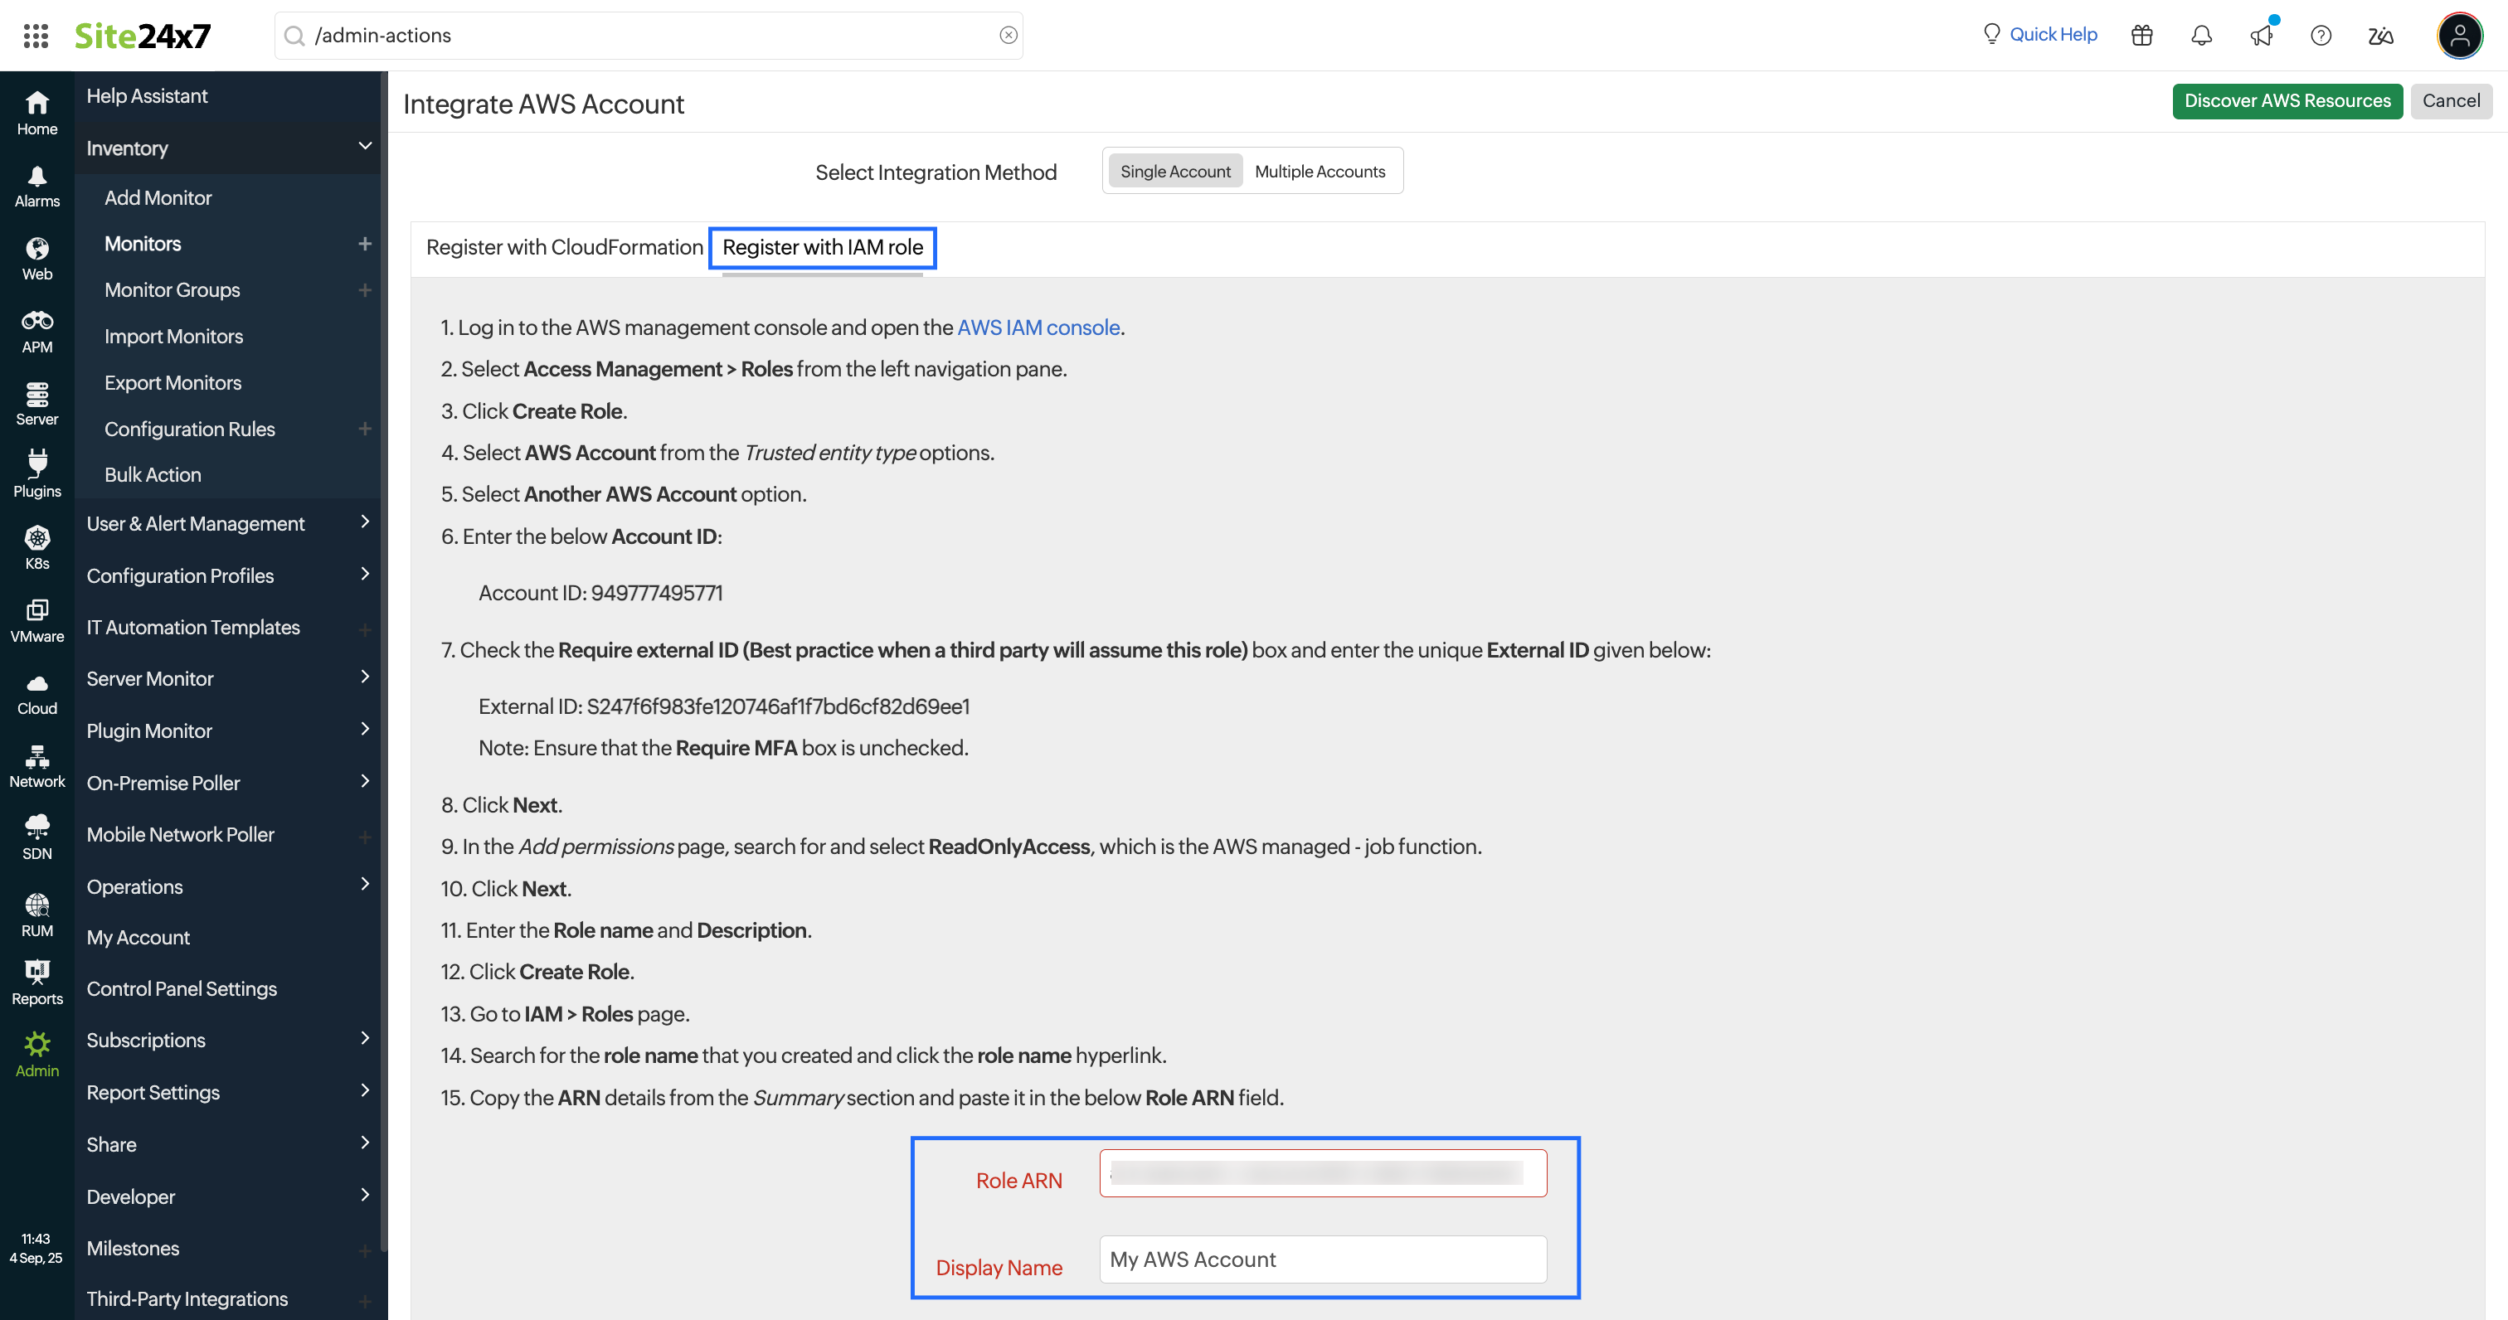The height and width of the screenshot is (1320, 2508).
Task: Click Discover AWS Resources button
Action: 2286,101
